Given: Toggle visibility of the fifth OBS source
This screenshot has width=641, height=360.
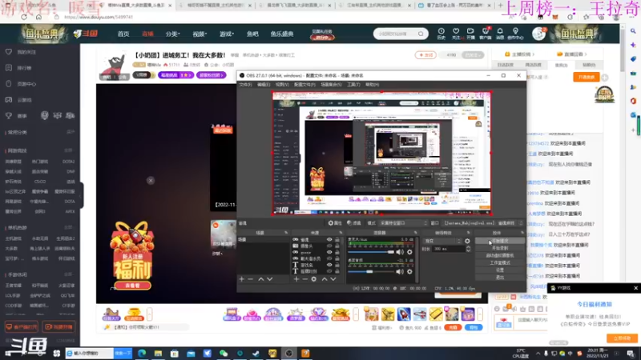Looking at the screenshot, I should (329, 265).
